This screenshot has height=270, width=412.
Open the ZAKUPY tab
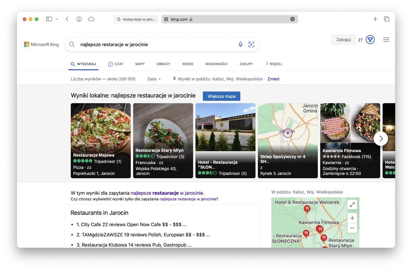(246, 64)
